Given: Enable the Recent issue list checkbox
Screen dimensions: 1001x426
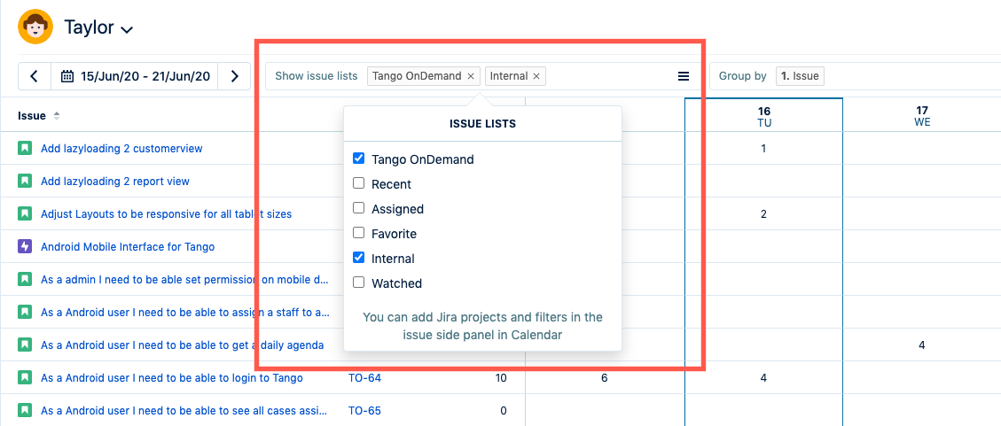Looking at the screenshot, I should [359, 184].
